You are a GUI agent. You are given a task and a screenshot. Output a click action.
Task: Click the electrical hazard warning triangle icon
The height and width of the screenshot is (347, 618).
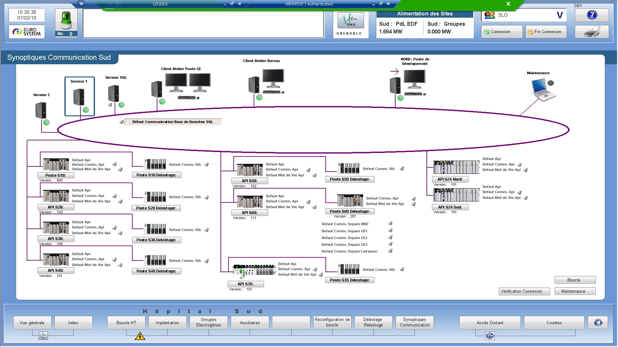pos(140,336)
